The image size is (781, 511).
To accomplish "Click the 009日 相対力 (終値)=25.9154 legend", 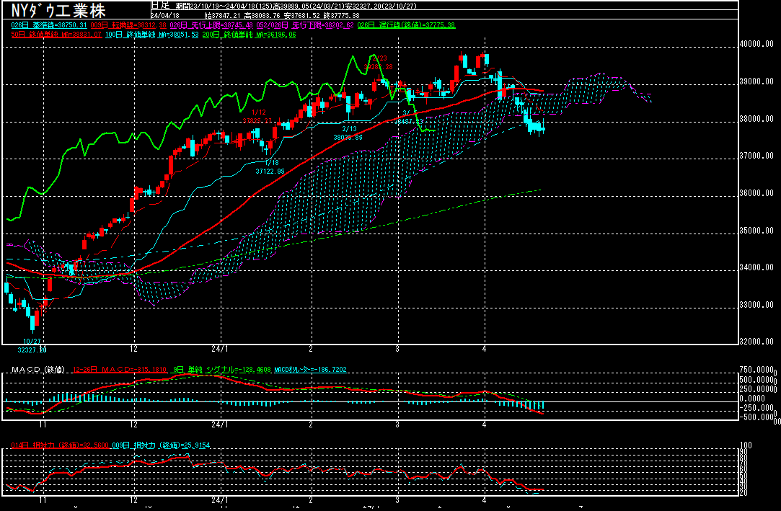I will point(161,445).
